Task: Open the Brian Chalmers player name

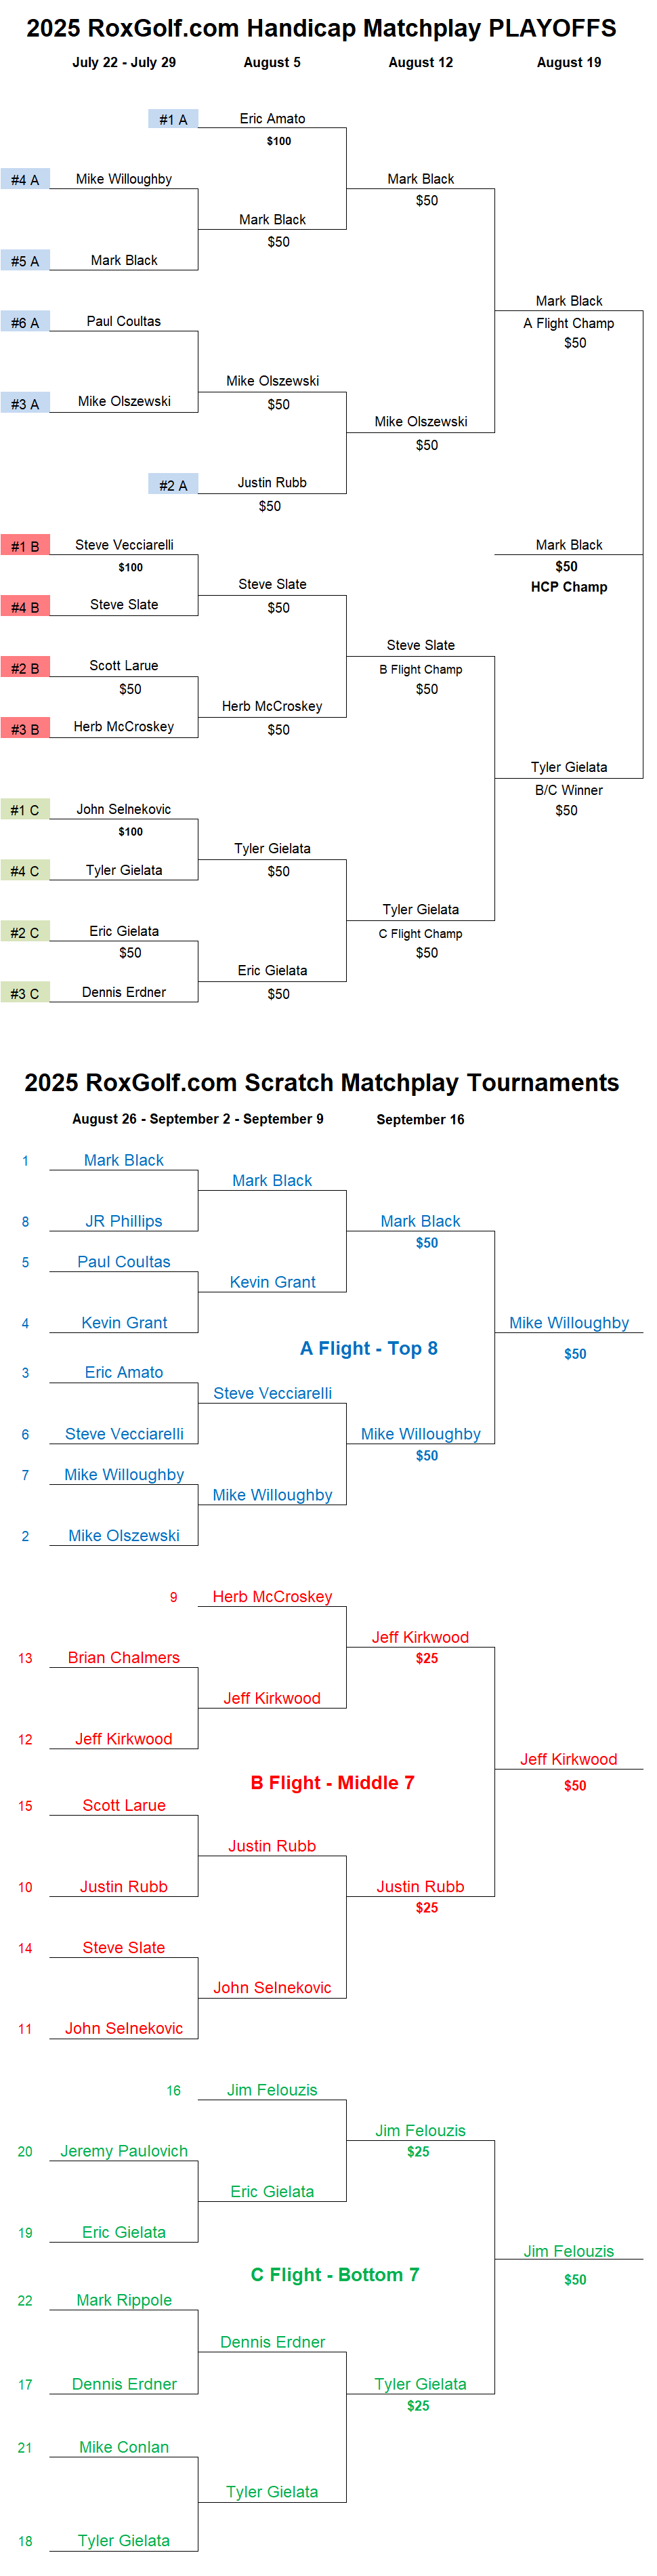Action: (x=124, y=1657)
